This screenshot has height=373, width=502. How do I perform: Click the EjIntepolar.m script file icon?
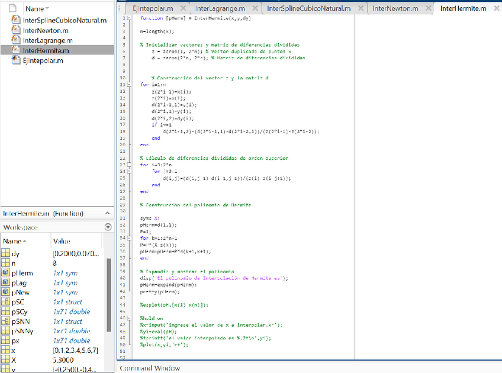coord(16,60)
